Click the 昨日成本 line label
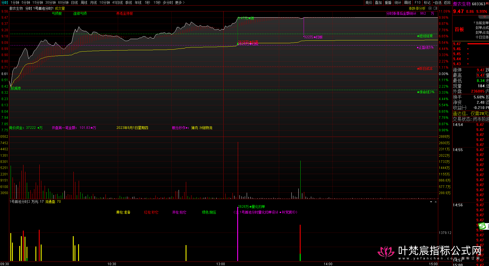 (425, 68)
